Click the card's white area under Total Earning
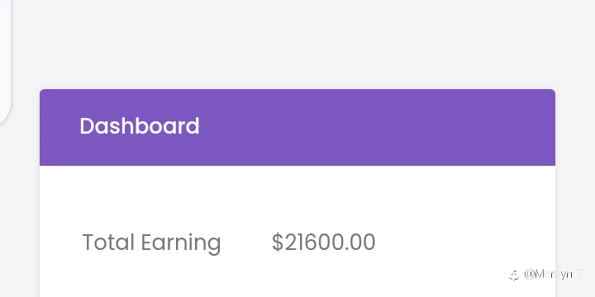The width and height of the screenshot is (595, 297). click(x=152, y=277)
